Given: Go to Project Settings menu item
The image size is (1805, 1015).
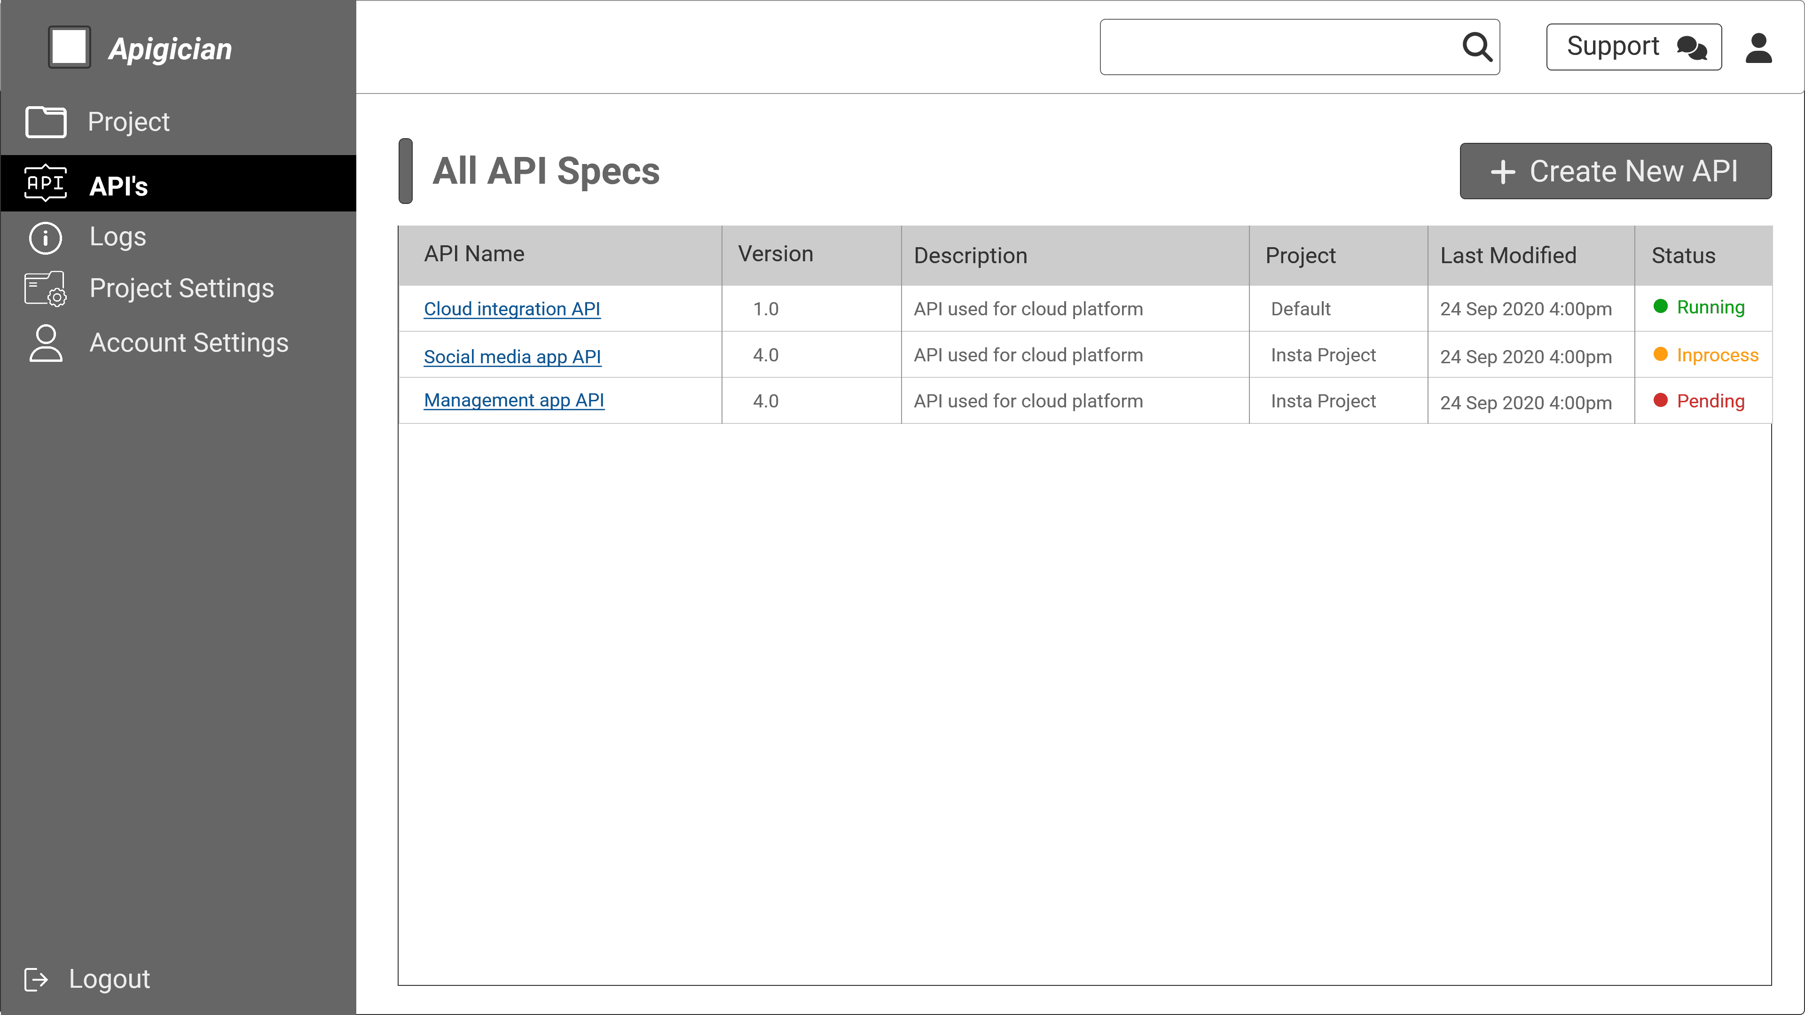Looking at the screenshot, I should click(x=181, y=289).
